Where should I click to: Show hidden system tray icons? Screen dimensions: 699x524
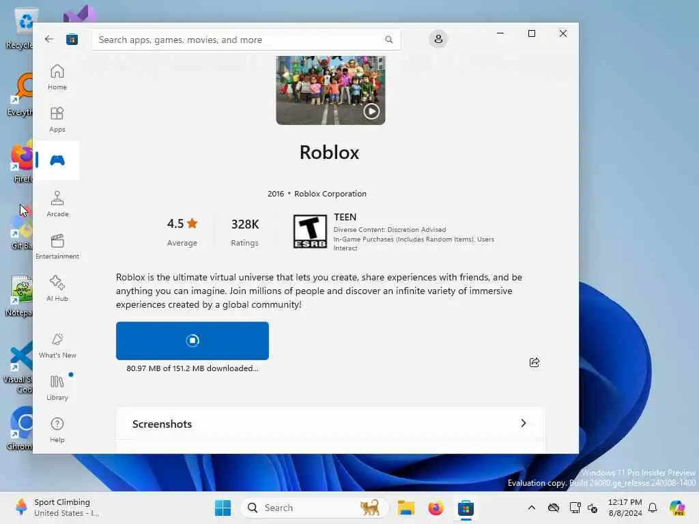click(x=531, y=508)
